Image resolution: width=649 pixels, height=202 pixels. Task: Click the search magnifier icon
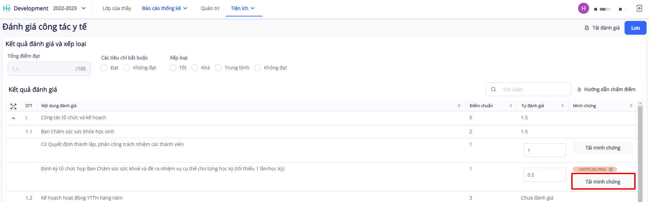493,90
